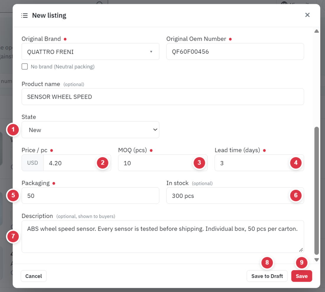Click the Cancel button

click(34, 276)
